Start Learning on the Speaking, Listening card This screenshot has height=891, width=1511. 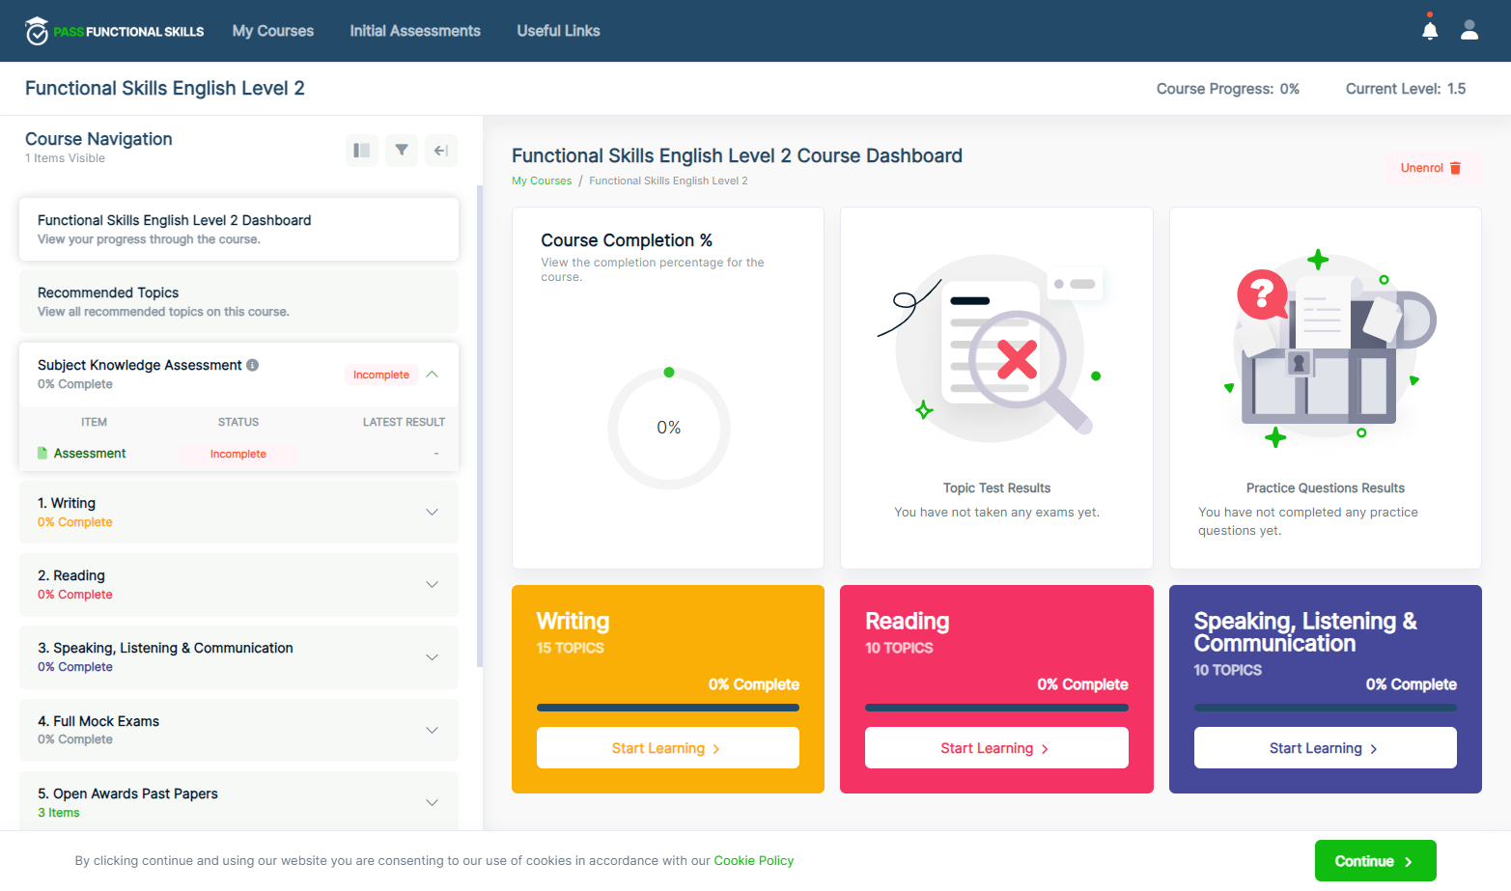pos(1326,748)
